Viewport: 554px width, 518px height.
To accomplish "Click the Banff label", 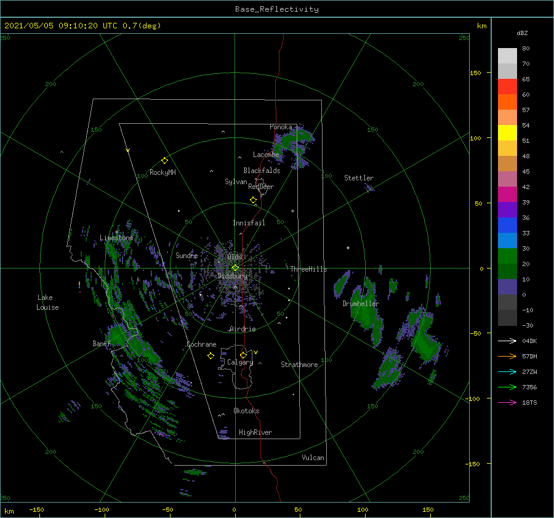I will [102, 344].
